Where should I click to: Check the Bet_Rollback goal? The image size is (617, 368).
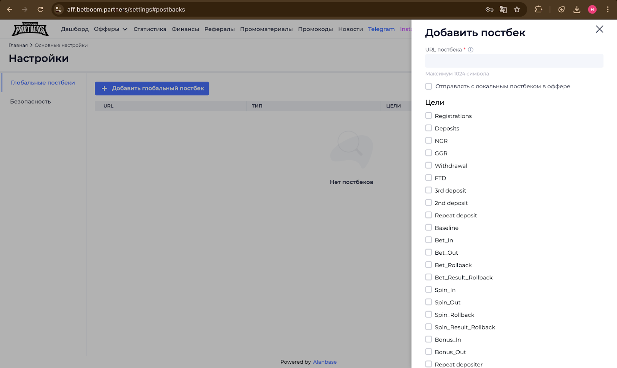pos(428,265)
